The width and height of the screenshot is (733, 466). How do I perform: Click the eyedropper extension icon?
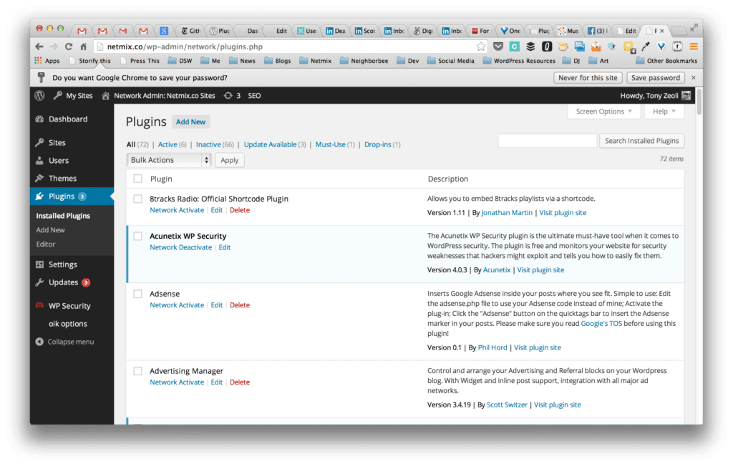tap(645, 46)
